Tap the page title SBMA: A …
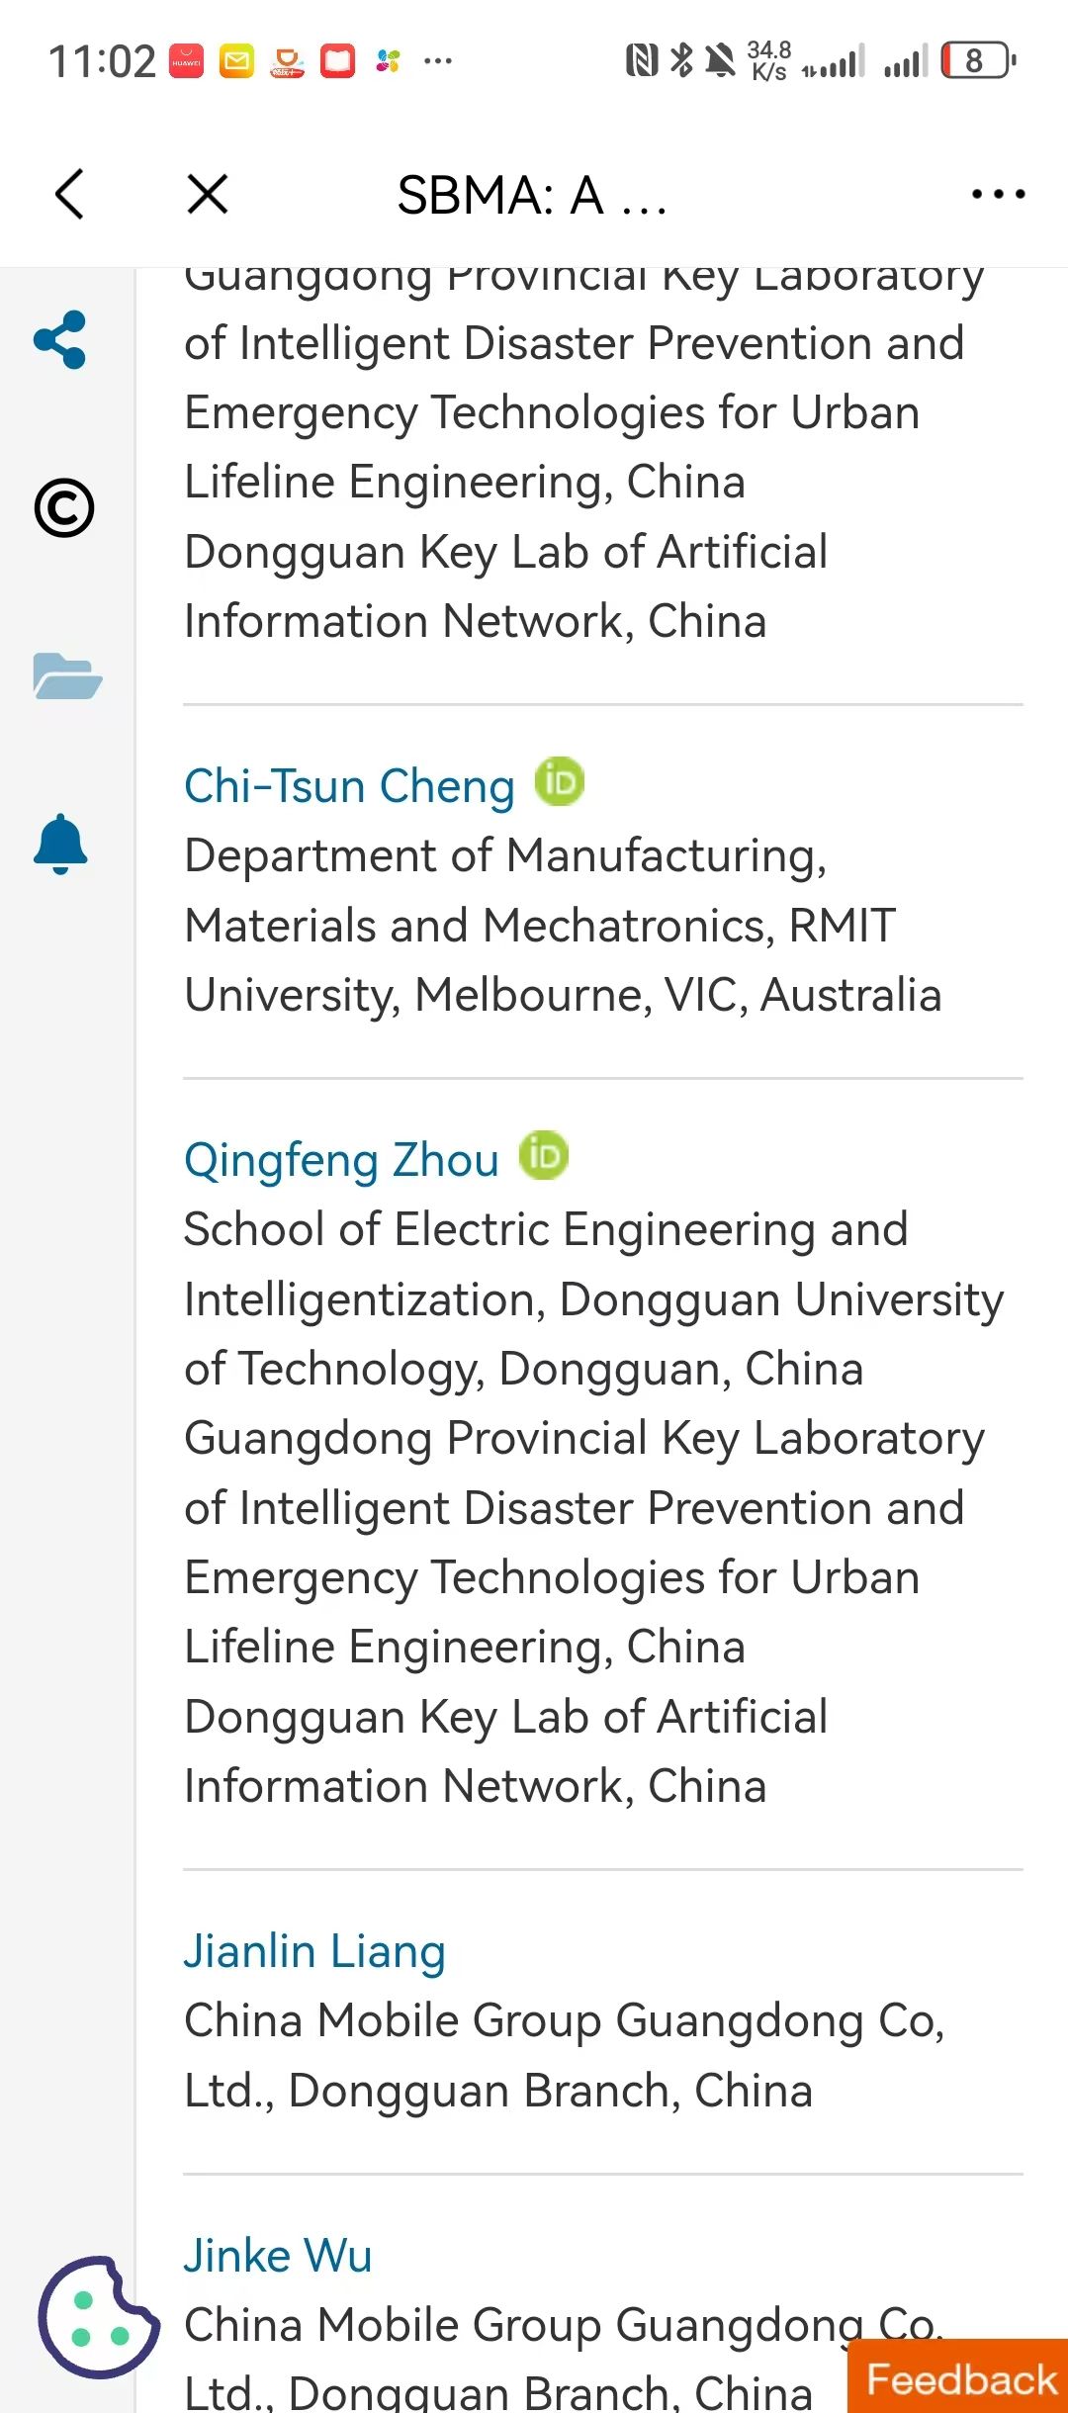Screen dimensions: 1068x2413 click(532, 195)
